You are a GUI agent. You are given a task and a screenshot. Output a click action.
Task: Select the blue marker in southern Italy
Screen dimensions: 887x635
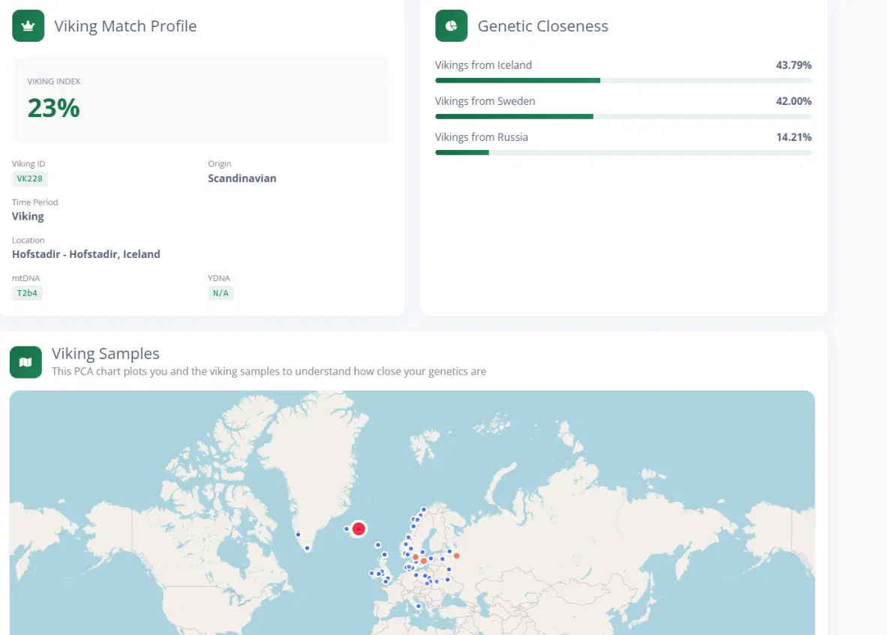(419, 606)
